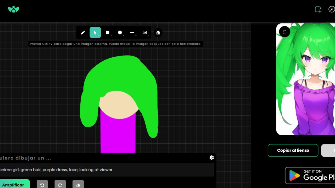Open prompt settings gear
The image size is (335, 188).
tap(212, 158)
